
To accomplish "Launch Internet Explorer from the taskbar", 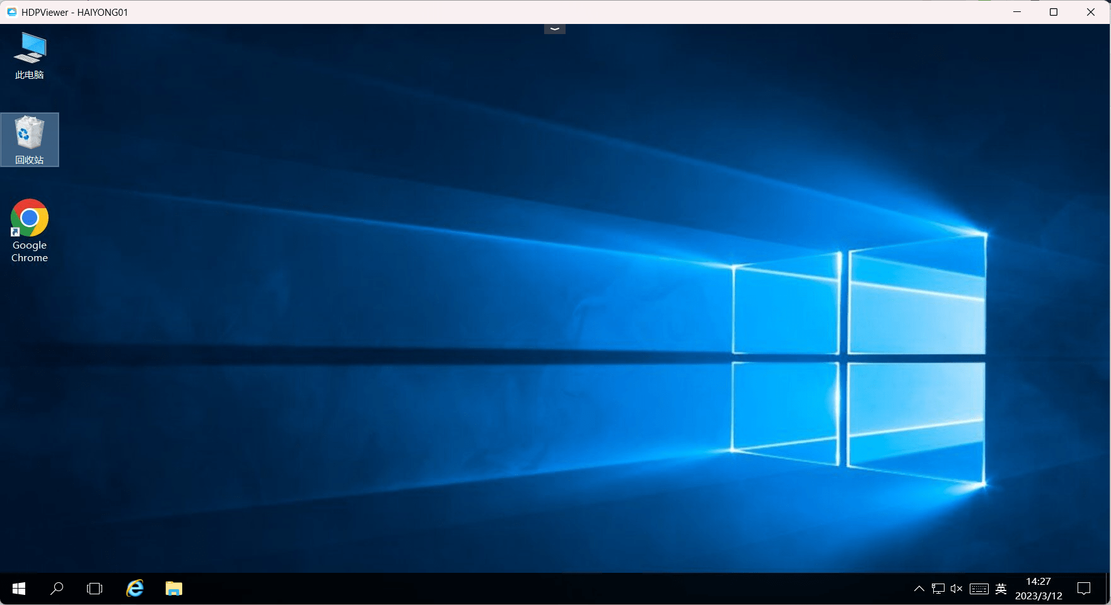I will (135, 589).
